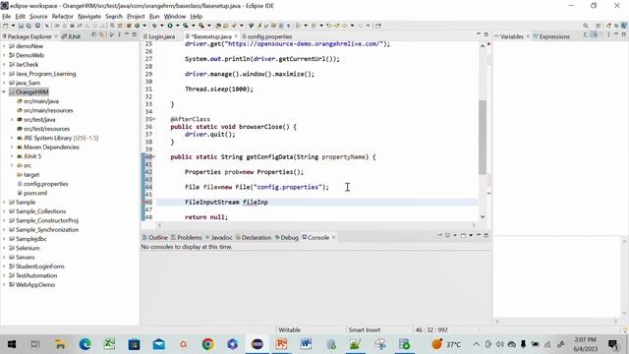Open the Run button dropdown arrow
Viewport: 629px width, 354px height.
(x=178, y=26)
